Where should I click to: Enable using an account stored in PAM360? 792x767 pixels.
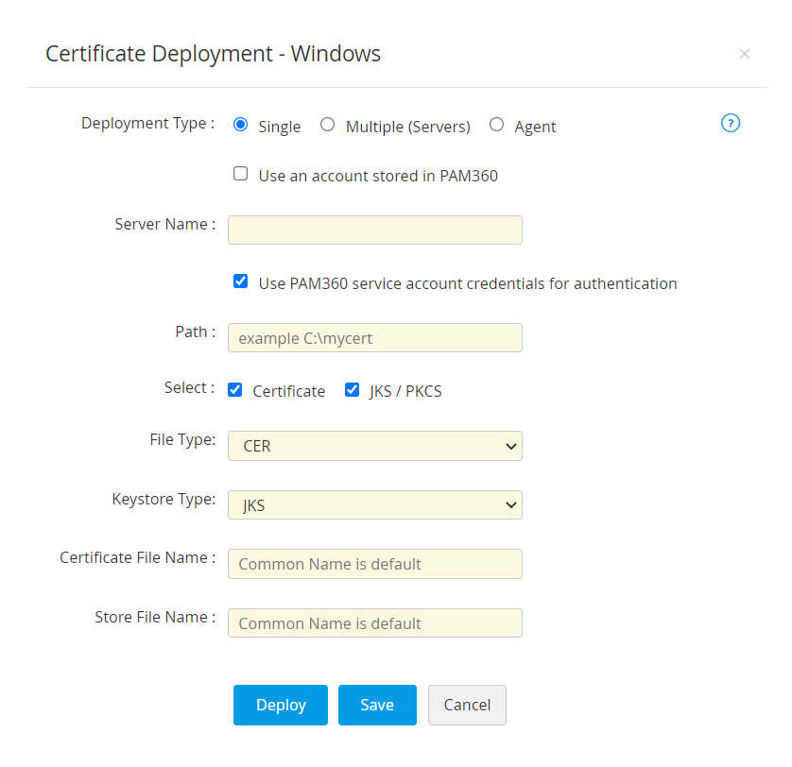(x=241, y=174)
